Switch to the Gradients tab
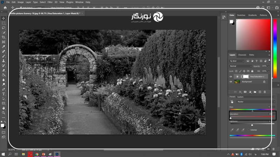Viewport: 280px width, 157px height. tap(252, 15)
